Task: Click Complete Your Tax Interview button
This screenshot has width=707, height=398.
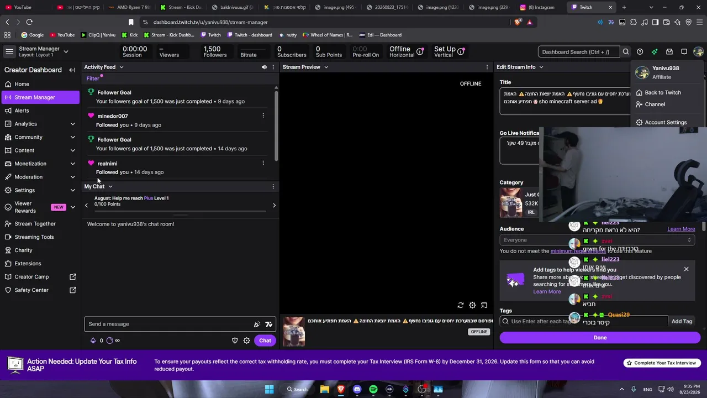Action: (661, 363)
